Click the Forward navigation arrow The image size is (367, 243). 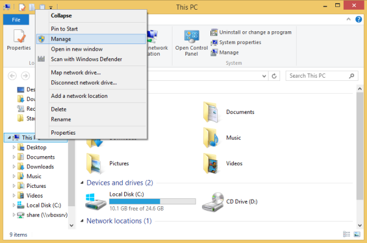26,76
